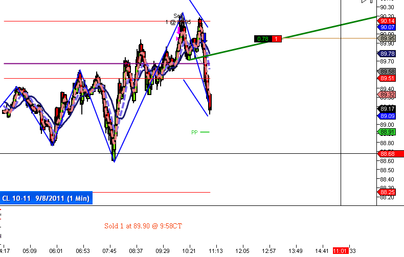Click the 'Sold 1 at 89.90 @ 9:58CT' note
The width and height of the screenshot is (404, 257).
pyautogui.click(x=143, y=226)
